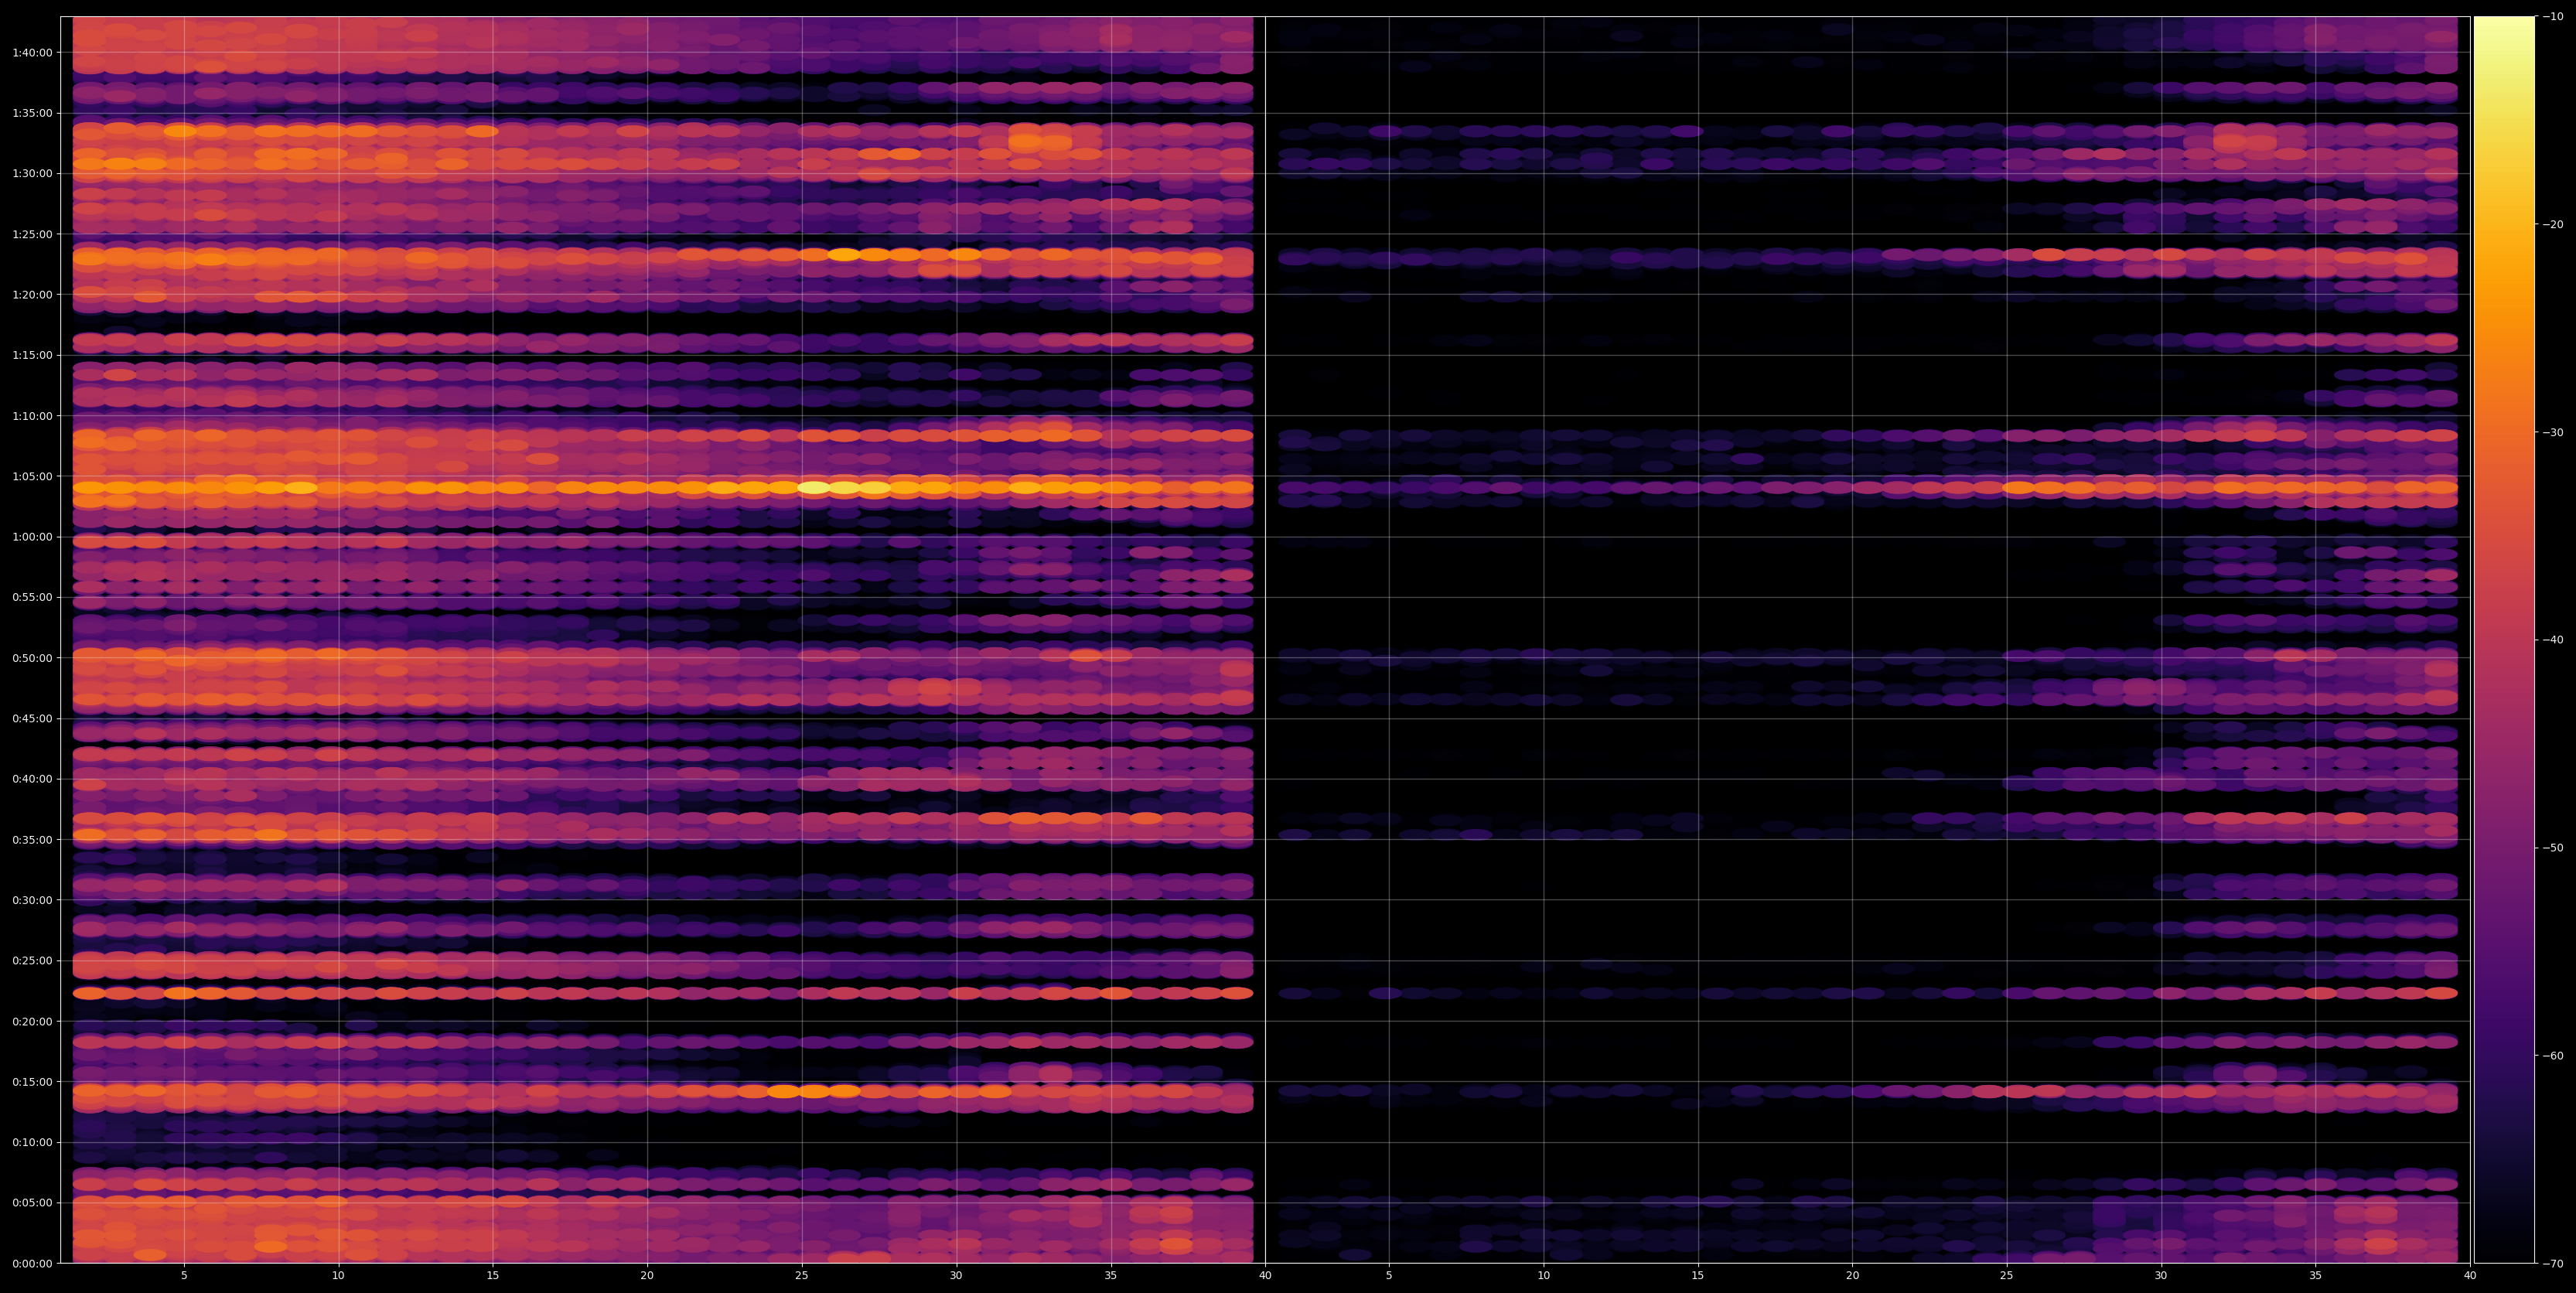
Task: Select x-axis label 30 under the left heatmap
Action: [x=956, y=1275]
